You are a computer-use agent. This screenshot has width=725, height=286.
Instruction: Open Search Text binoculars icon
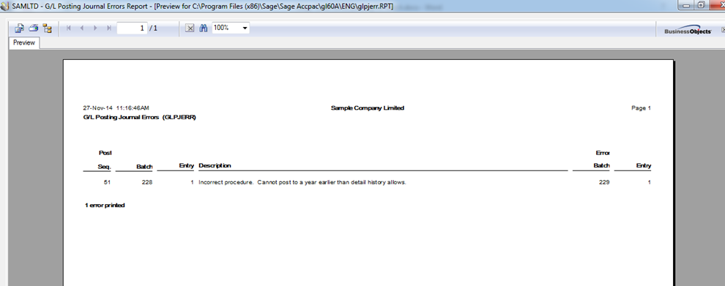point(203,29)
